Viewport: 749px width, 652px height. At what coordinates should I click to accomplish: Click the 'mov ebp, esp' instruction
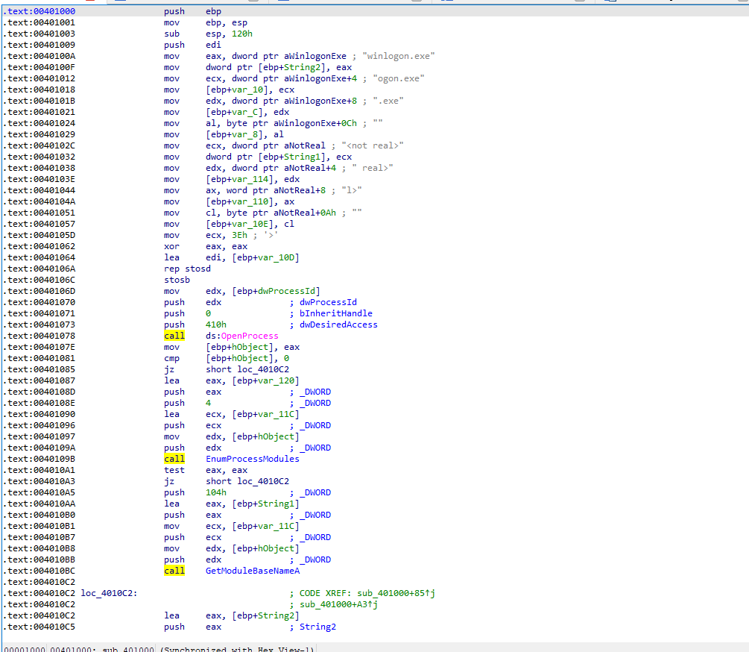click(206, 22)
